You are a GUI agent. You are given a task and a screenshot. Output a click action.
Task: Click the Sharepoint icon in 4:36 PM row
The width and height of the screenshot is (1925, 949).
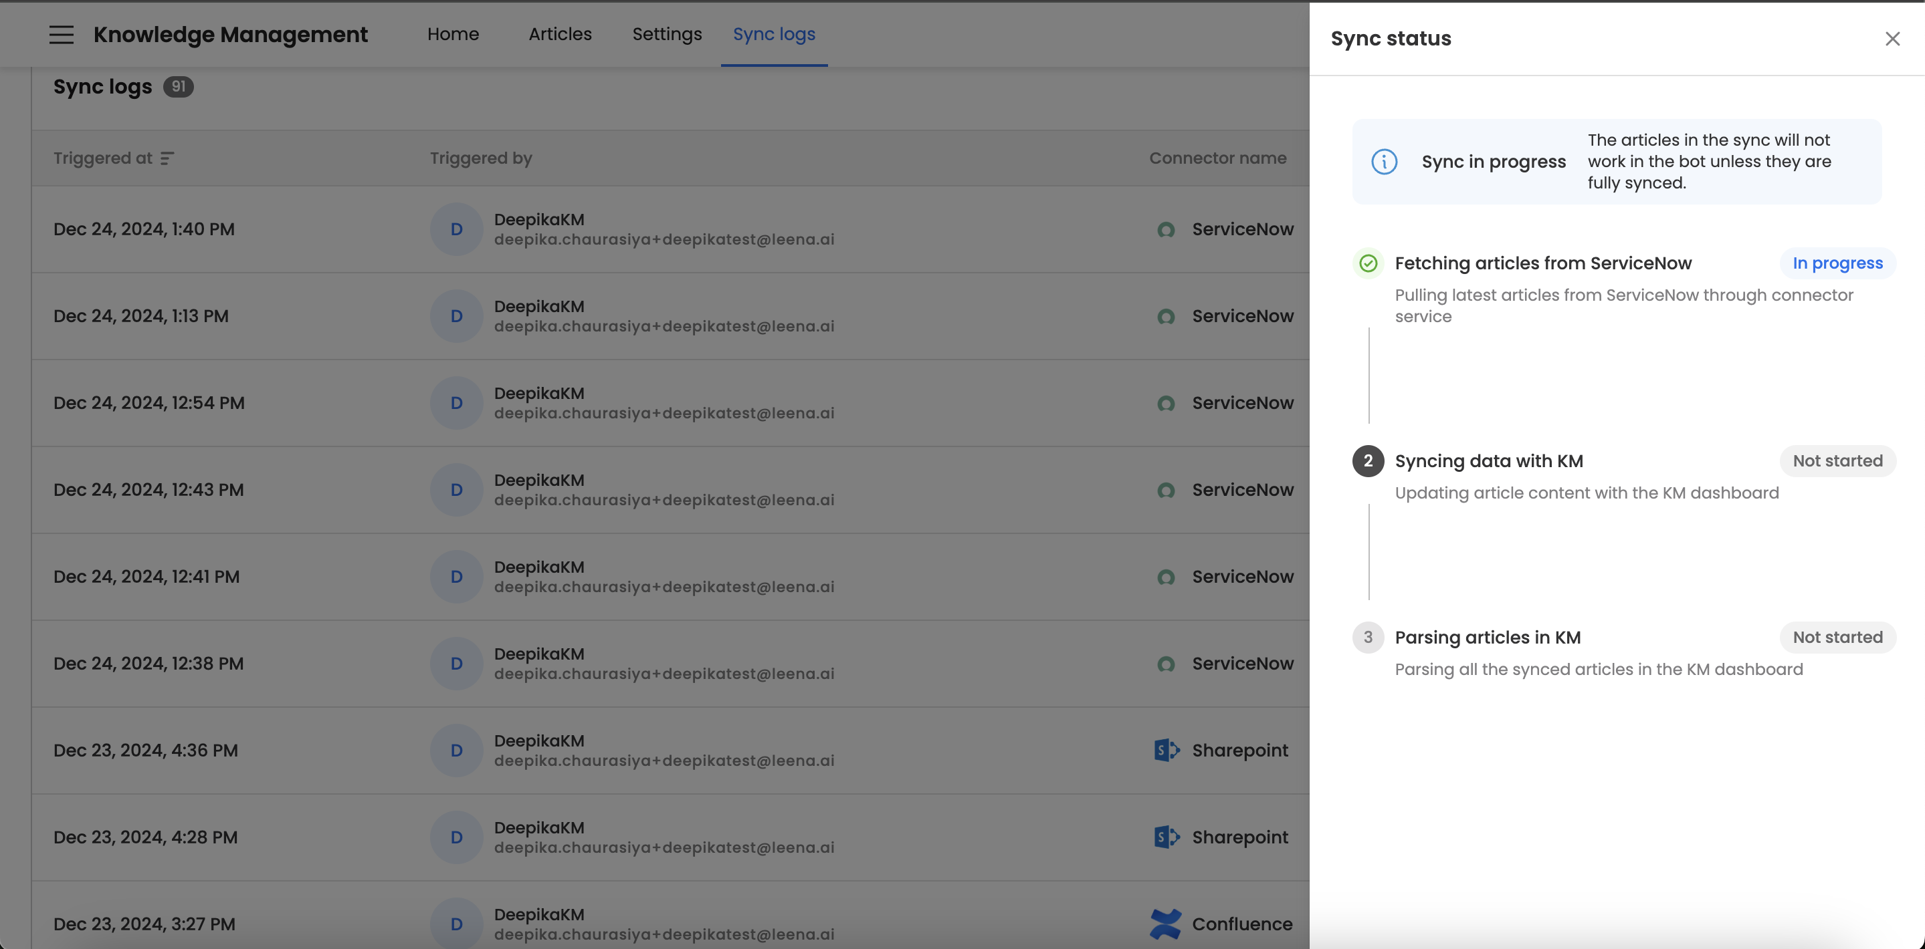coord(1166,750)
